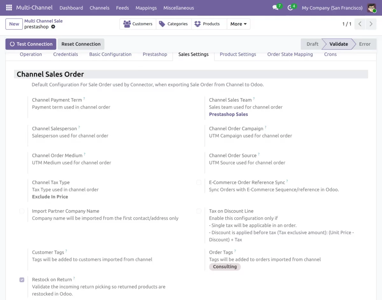Show help tooltip for Channel Salesperson
Viewport: 382px width, 300px height.
[x=79, y=127]
